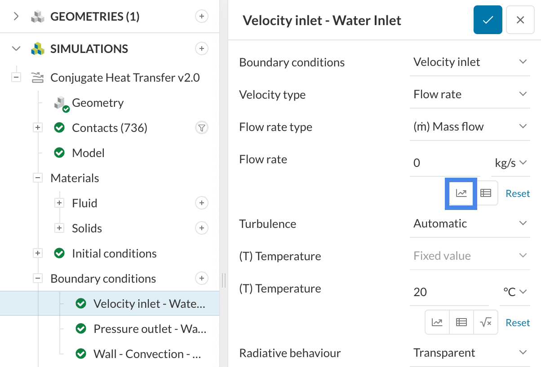Click the Flow rate chart/plot icon
This screenshot has height=367, width=541.
click(461, 193)
